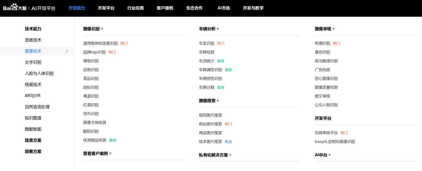Open 恶心图像识别 link
The height and width of the screenshot is (171, 422).
[326, 79]
